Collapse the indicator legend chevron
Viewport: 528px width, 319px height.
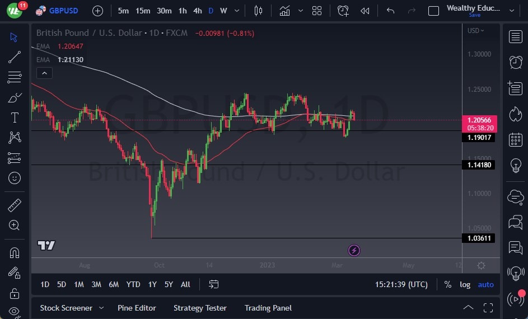click(44, 73)
